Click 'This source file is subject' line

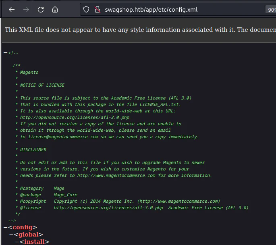[x=103, y=98]
